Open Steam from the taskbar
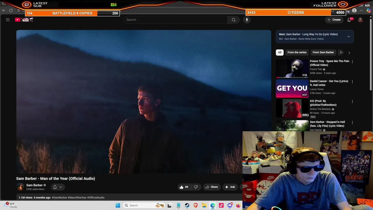Screen dimensions: 373x210 [x=187, y=205]
